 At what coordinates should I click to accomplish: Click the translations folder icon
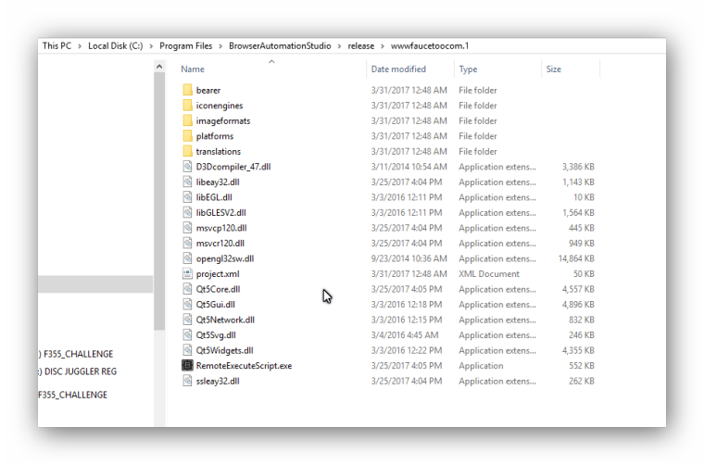coord(187,151)
